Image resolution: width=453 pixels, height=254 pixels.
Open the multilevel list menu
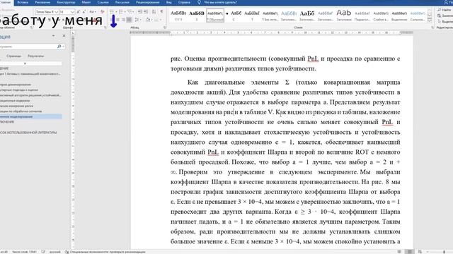131,12
